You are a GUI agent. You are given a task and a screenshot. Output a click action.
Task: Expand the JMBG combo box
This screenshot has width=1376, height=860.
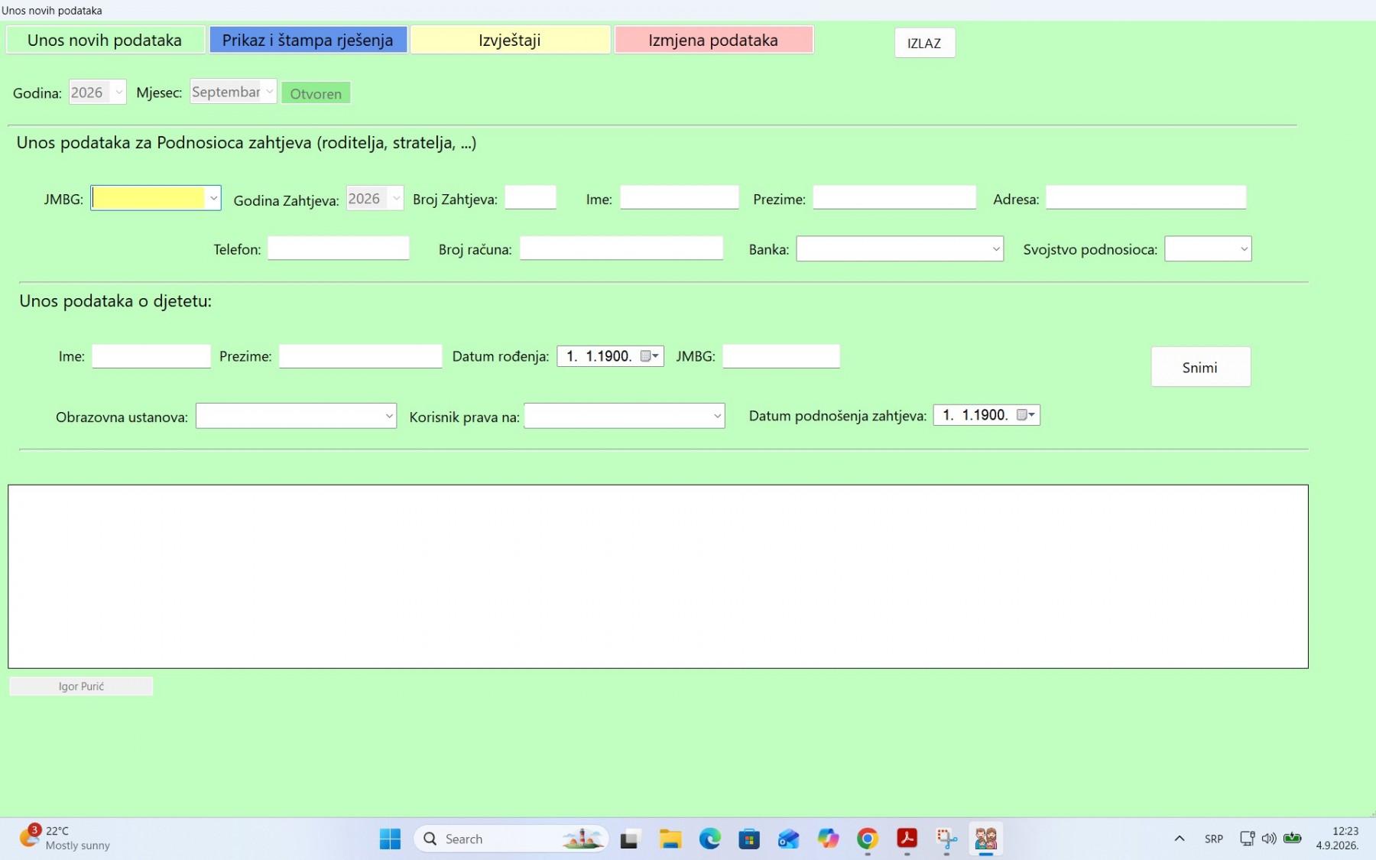tap(213, 199)
